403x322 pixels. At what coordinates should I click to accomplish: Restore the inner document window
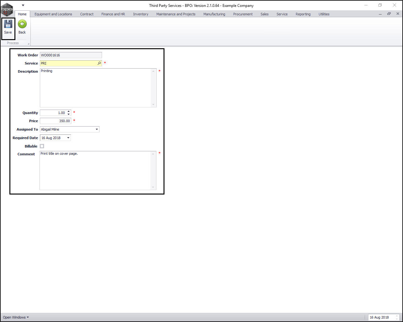(389, 14)
